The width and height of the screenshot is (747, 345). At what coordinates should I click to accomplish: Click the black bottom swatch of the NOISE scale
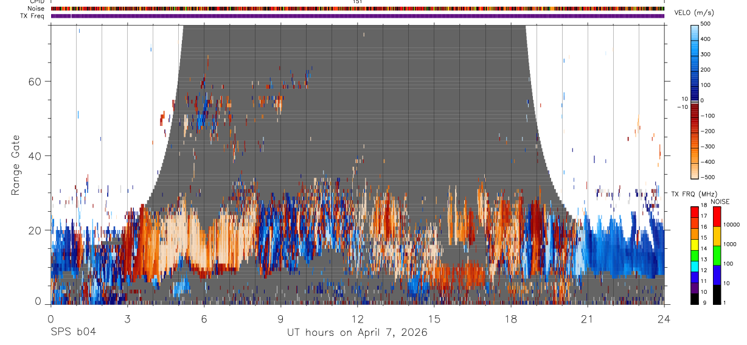pyautogui.click(x=717, y=294)
